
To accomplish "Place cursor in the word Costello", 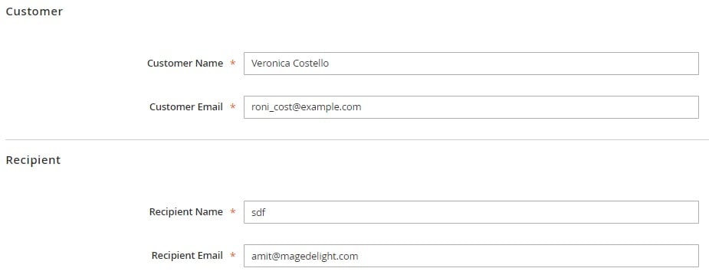I will pyautogui.click(x=310, y=64).
